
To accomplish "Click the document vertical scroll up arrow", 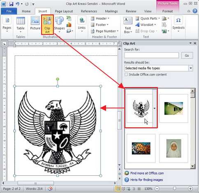I will click(120, 49).
